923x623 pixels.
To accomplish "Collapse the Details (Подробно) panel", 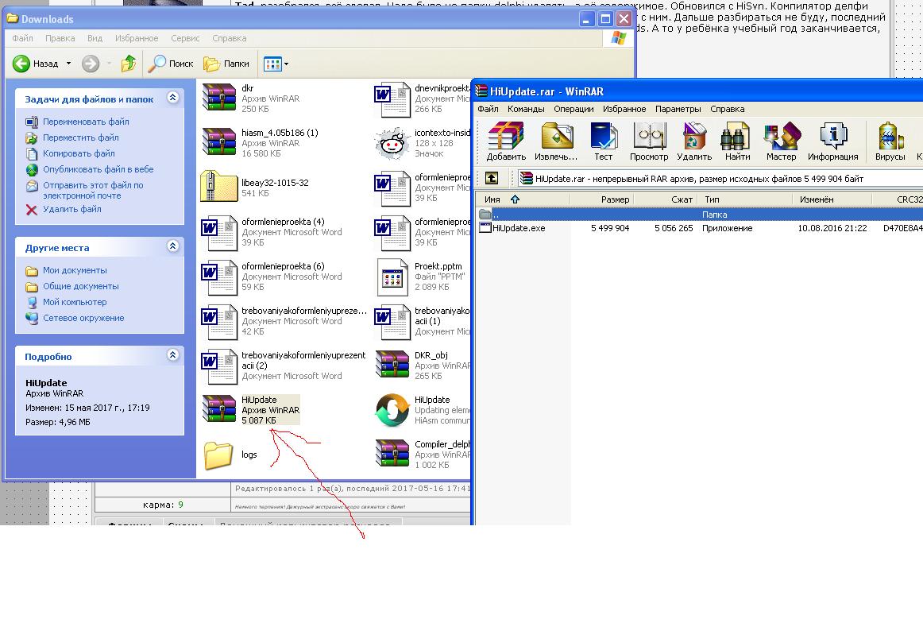I will click(x=172, y=355).
